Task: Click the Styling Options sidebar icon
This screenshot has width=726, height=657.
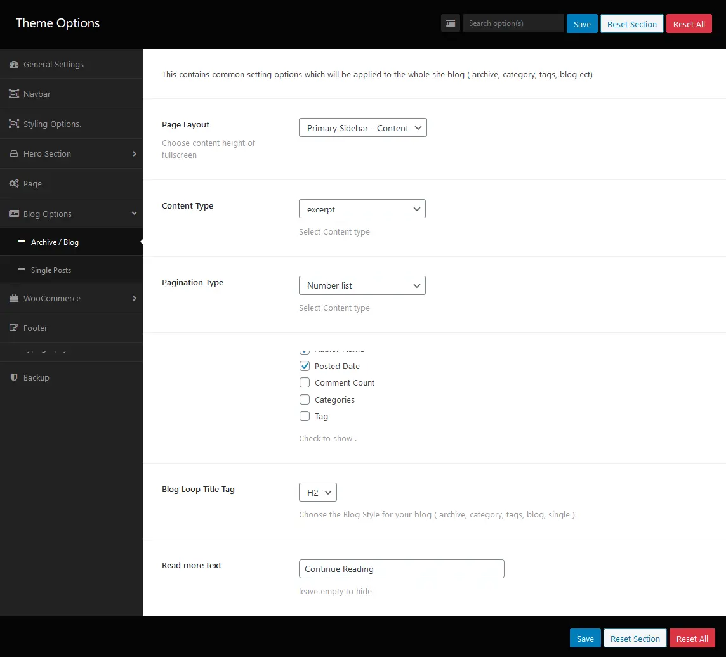Action: click(x=14, y=124)
